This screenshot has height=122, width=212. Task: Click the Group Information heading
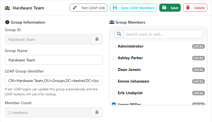coord(28,22)
